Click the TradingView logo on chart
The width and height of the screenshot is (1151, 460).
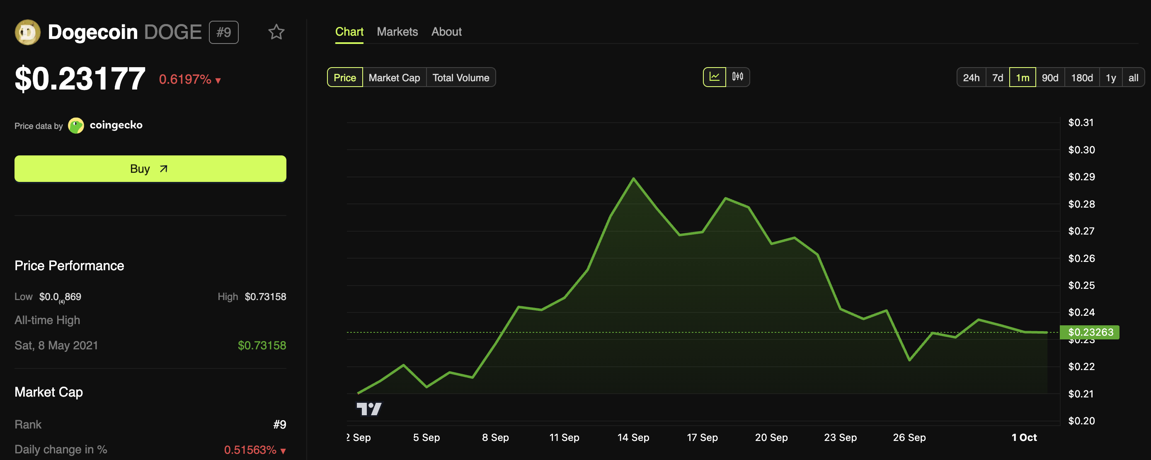pos(368,409)
